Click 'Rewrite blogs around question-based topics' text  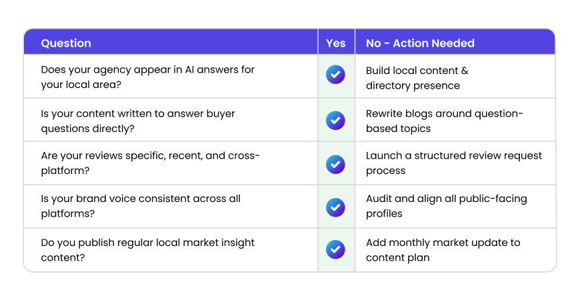[x=444, y=121]
